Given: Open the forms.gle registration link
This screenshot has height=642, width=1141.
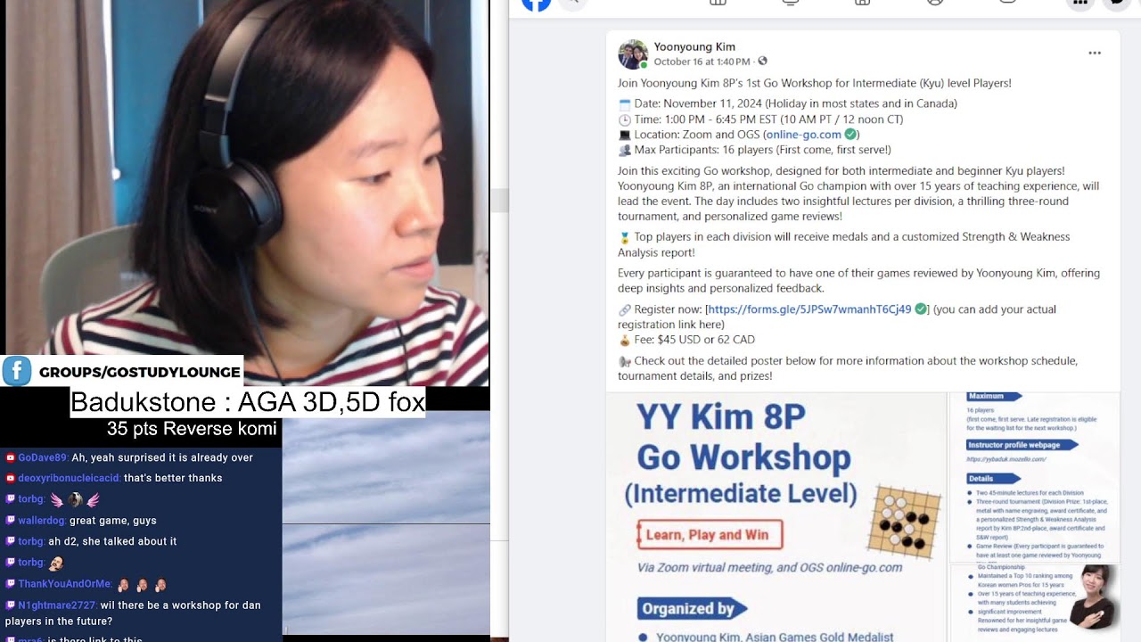Looking at the screenshot, I should (x=809, y=309).
